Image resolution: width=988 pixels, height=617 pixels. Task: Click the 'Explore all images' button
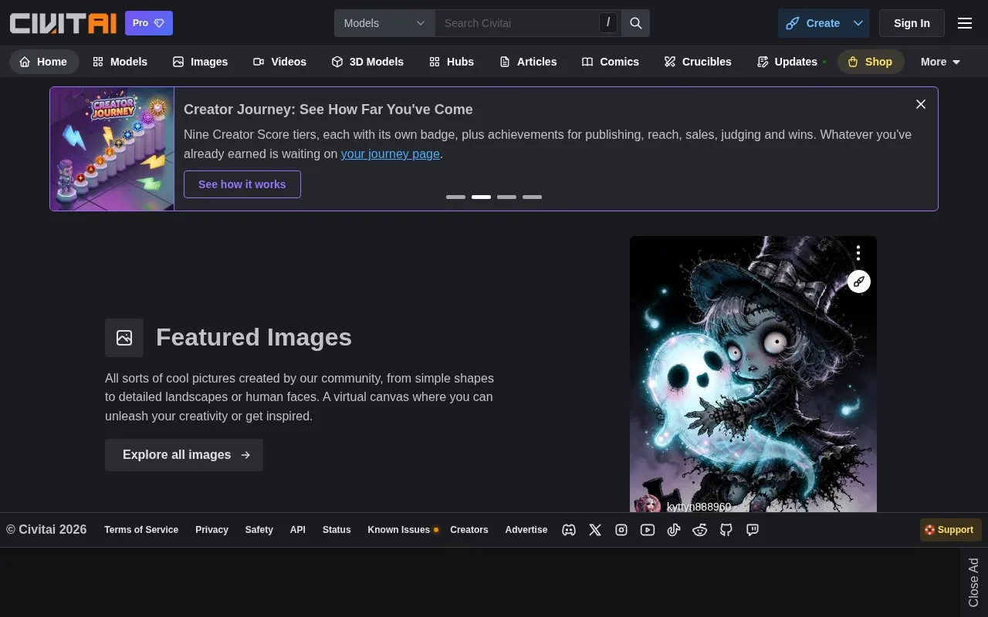point(184,455)
